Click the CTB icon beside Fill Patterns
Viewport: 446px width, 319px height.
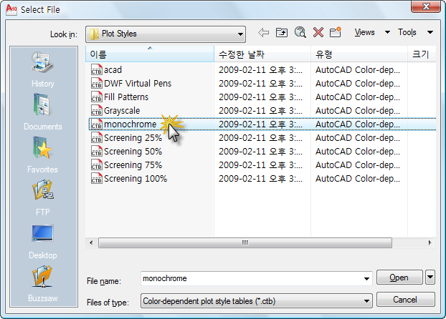tap(96, 97)
